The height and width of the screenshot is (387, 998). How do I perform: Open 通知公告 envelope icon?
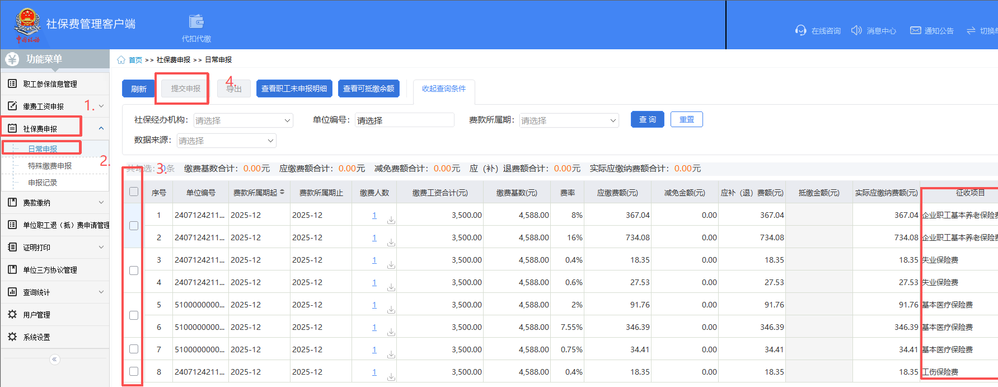915,30
